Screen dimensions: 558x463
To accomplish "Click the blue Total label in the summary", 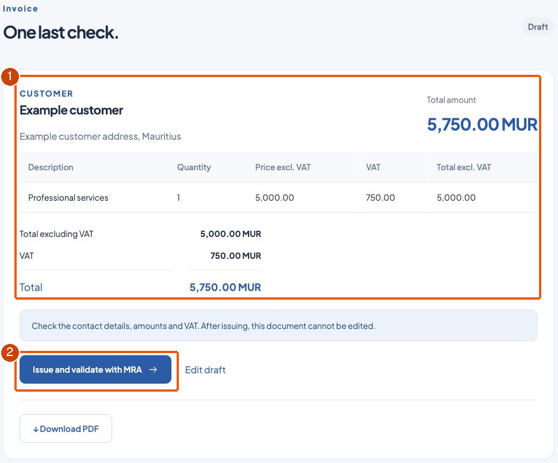I will [x=31, y=287].
